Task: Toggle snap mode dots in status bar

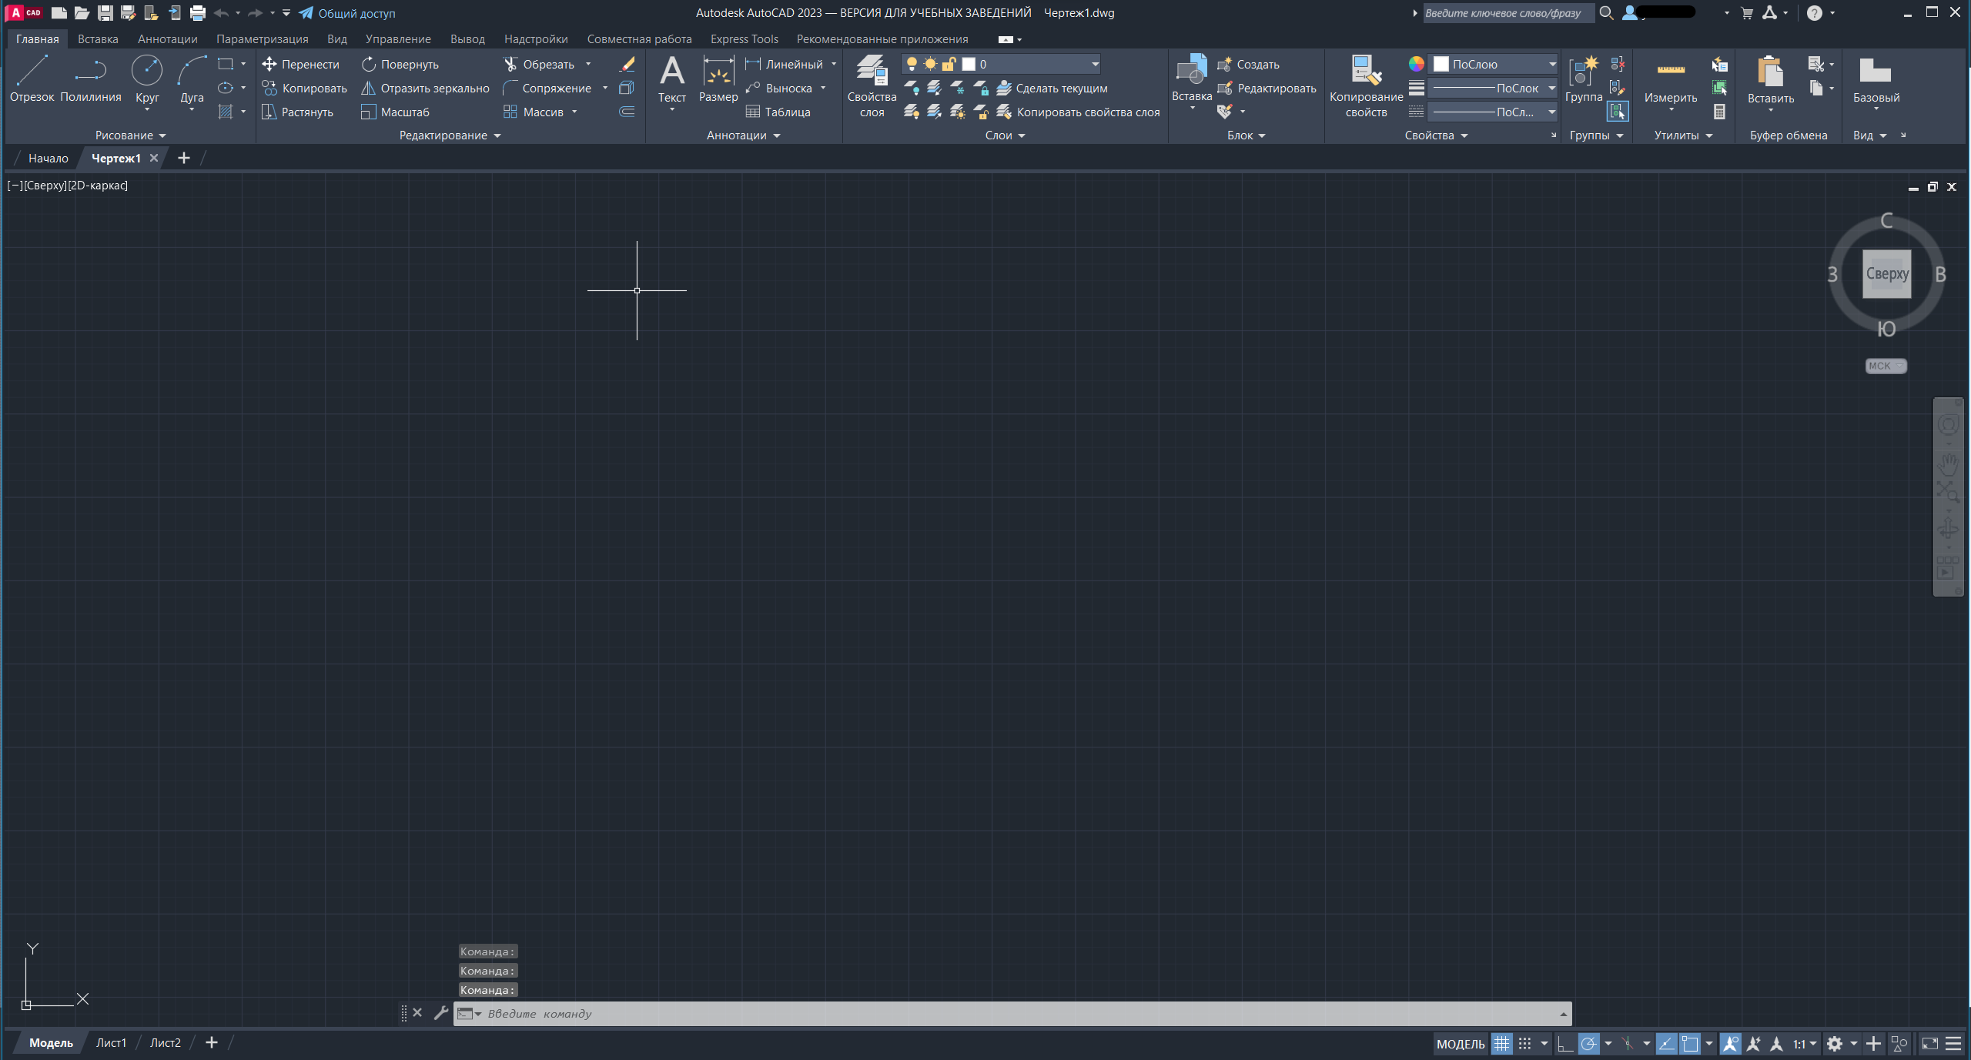Action: coord(1524,1043)
